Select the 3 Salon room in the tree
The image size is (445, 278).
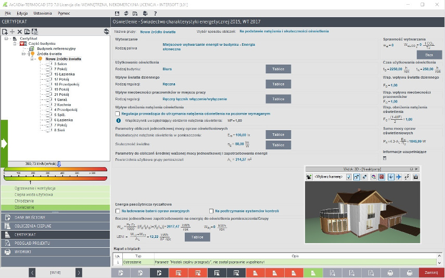point(60,64)
